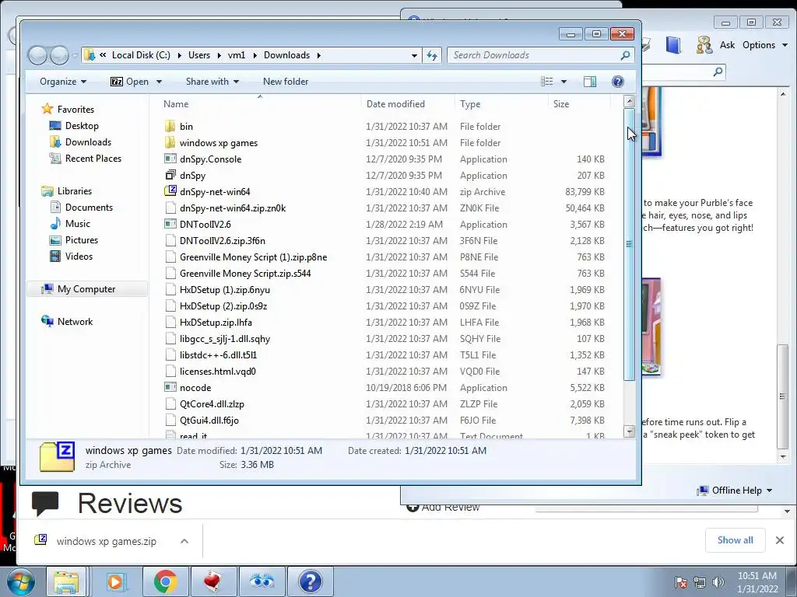Expand the address bar history dropdown
Screen dimensions: 797x597
tap(414, 55)
